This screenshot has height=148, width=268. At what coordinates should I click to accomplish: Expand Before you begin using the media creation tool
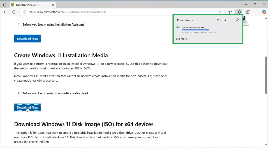[53, 93]
